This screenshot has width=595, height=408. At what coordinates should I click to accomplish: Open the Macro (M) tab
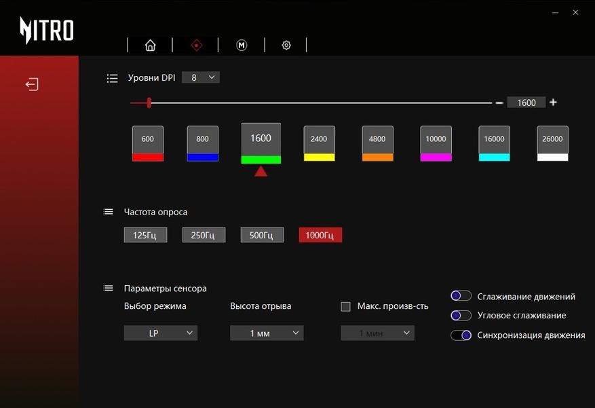(242, 45)
